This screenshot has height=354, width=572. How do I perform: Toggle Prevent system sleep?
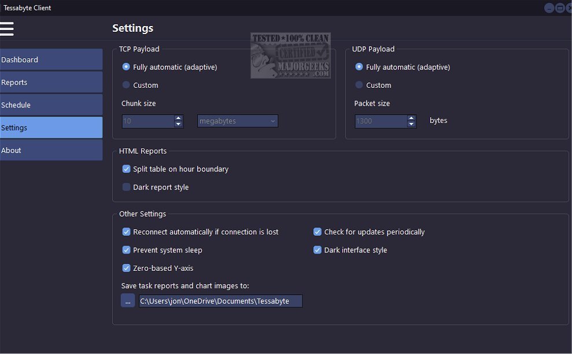126,250
